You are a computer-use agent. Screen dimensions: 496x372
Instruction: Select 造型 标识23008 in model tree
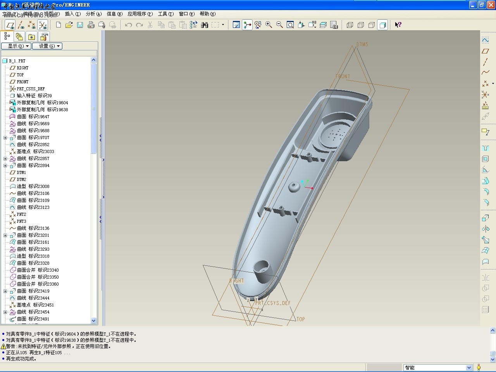click(33, 186)
